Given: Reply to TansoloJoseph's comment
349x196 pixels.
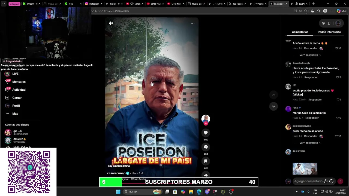Looking at the screenshot, I should pyautogui.click(x=311, y=77).
